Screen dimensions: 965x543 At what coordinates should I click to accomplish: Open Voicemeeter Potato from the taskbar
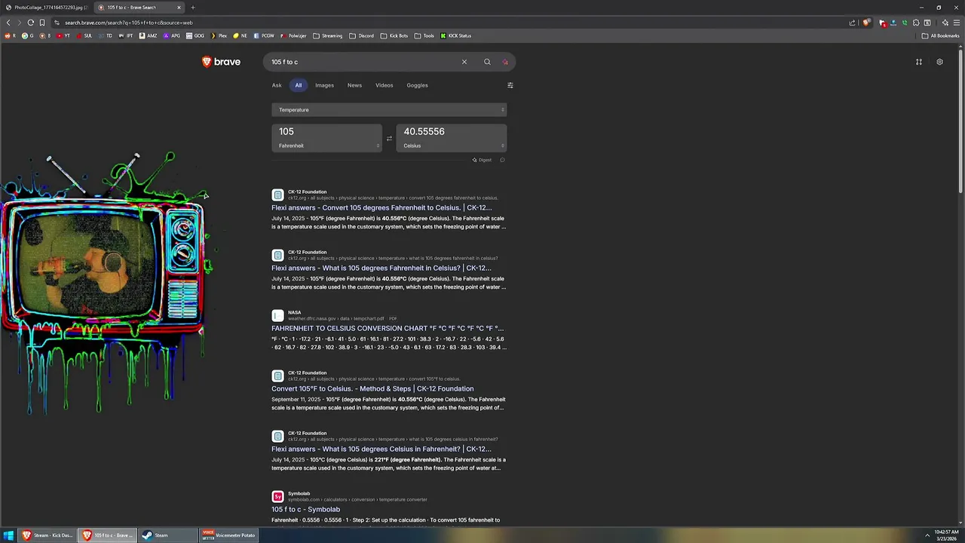[x=229, y=535]
